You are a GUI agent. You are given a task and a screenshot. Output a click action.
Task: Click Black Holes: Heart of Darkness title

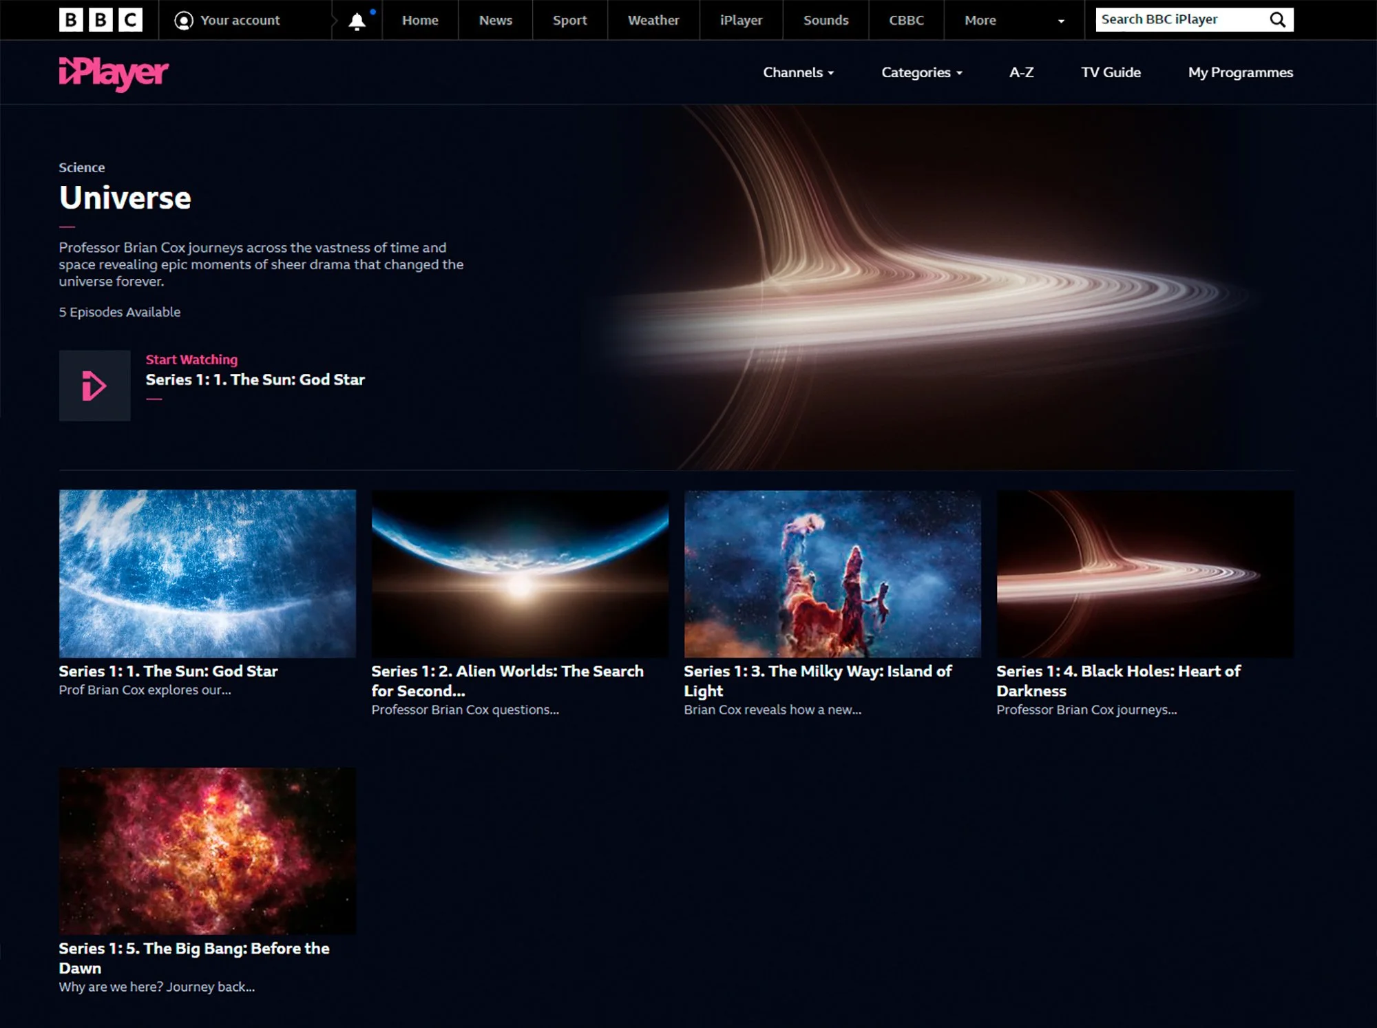[x=1117, y=680]
